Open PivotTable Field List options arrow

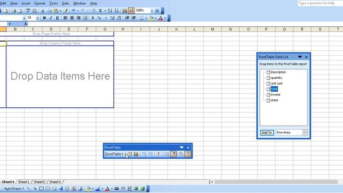click(x=300, y=57)
